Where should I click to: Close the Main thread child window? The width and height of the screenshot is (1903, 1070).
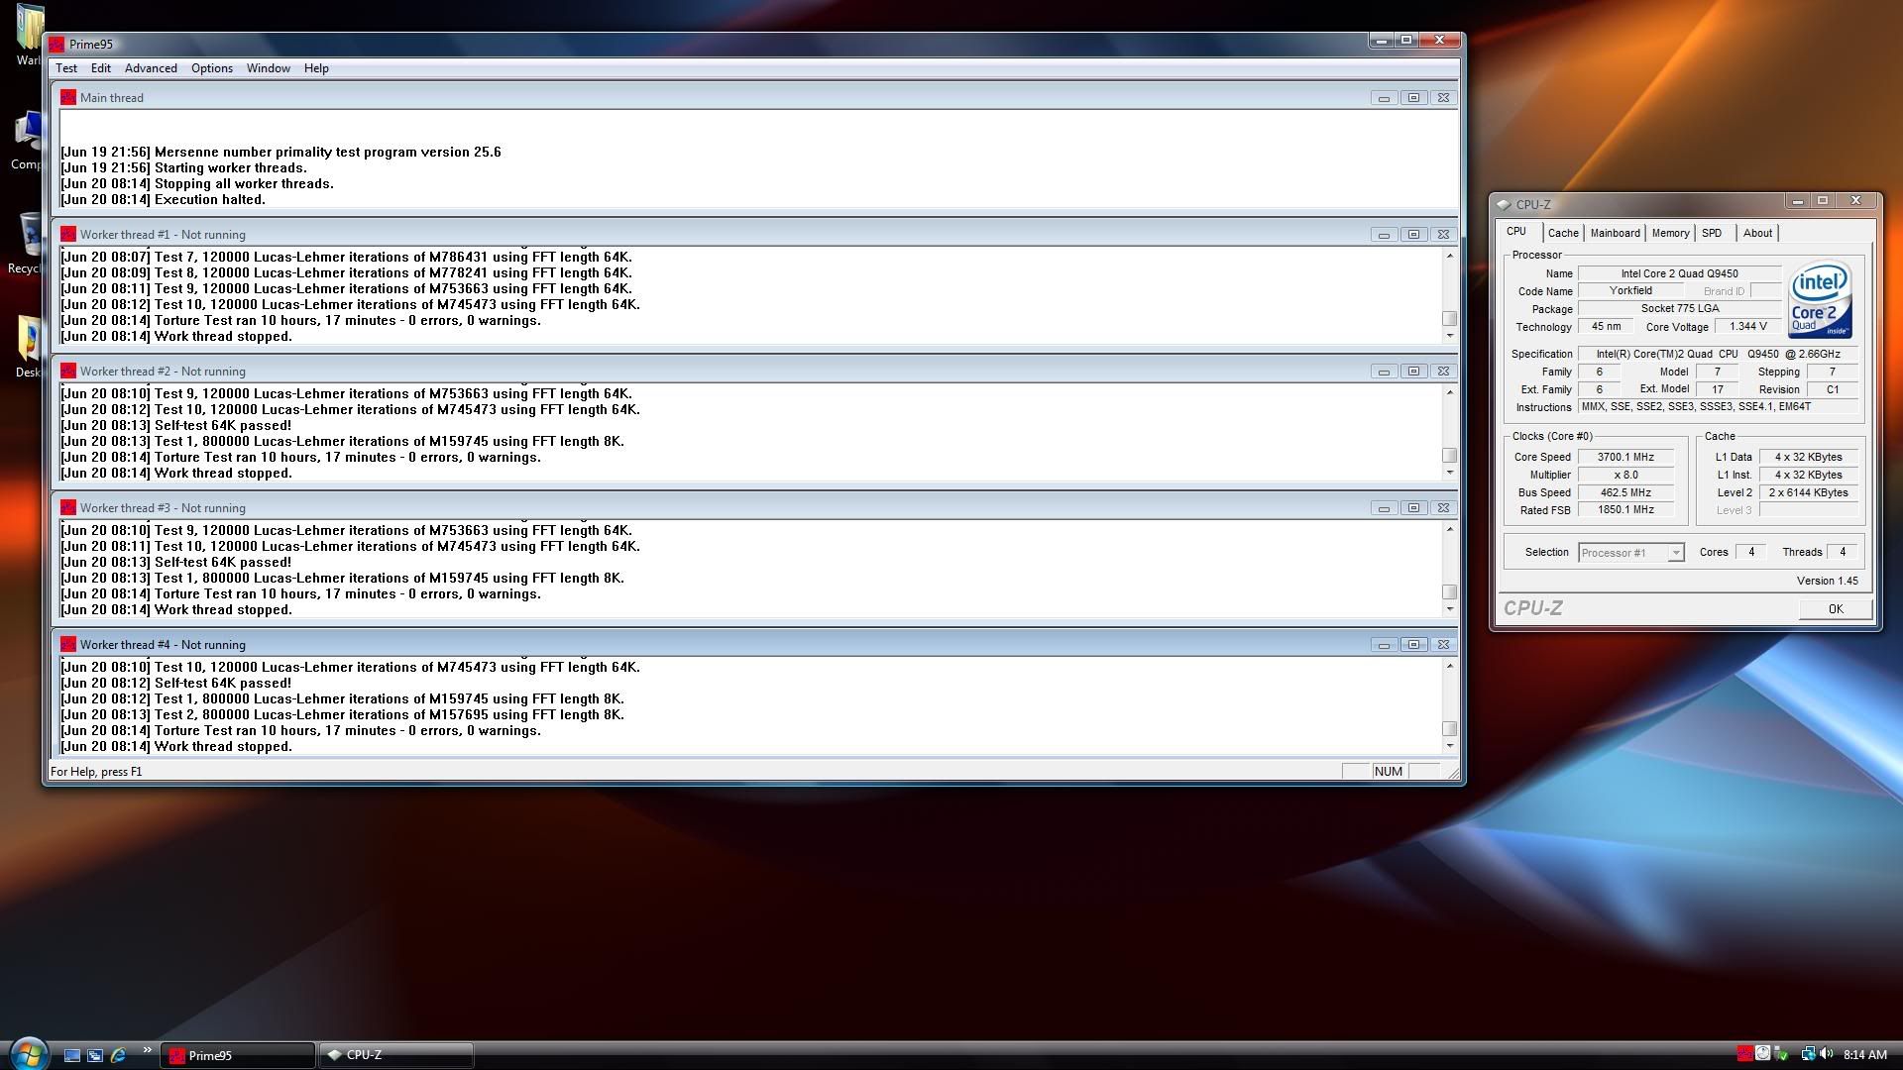tap(1443, 98)
